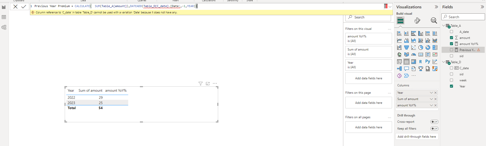
Task: Open the Filters on this visual options menu
Action: click(390, 29)
